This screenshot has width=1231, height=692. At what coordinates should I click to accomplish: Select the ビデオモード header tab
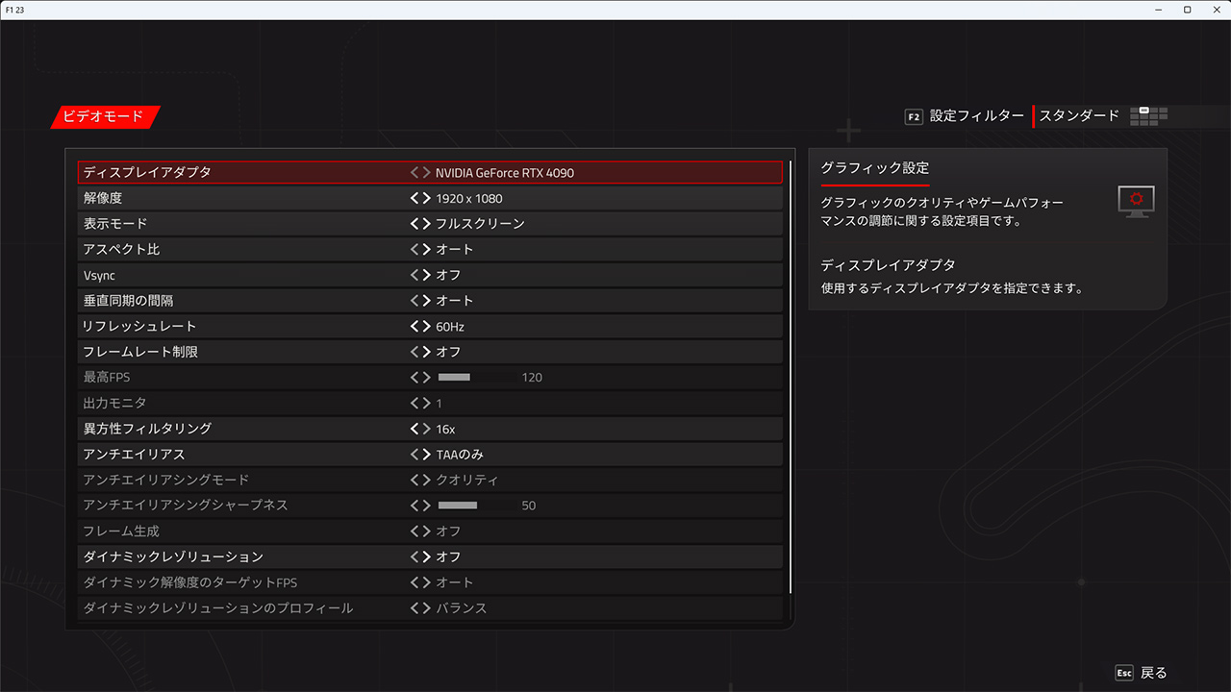[x=104, y=116]
